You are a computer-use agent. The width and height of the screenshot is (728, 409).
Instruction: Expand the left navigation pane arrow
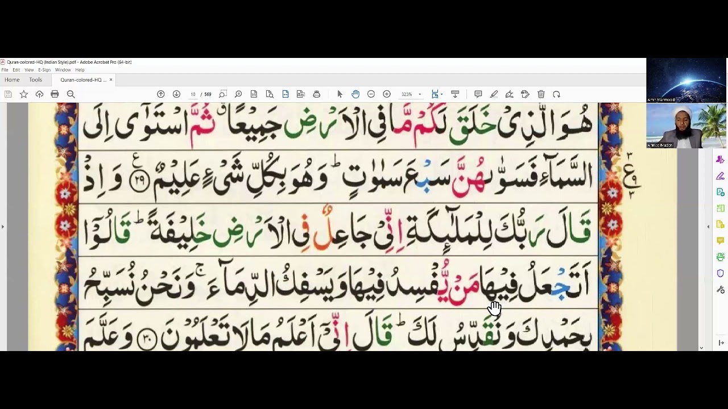coord(3,227)
